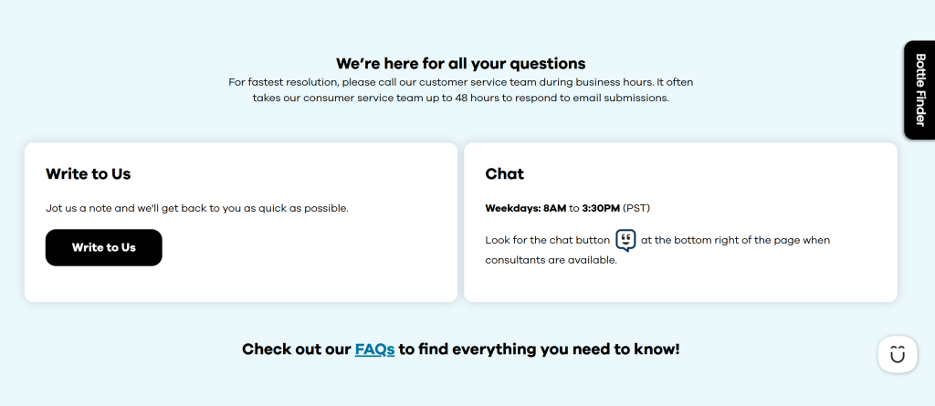Click the "Check out our" heading text
This screenshot has width=935, height=406.
297,349
